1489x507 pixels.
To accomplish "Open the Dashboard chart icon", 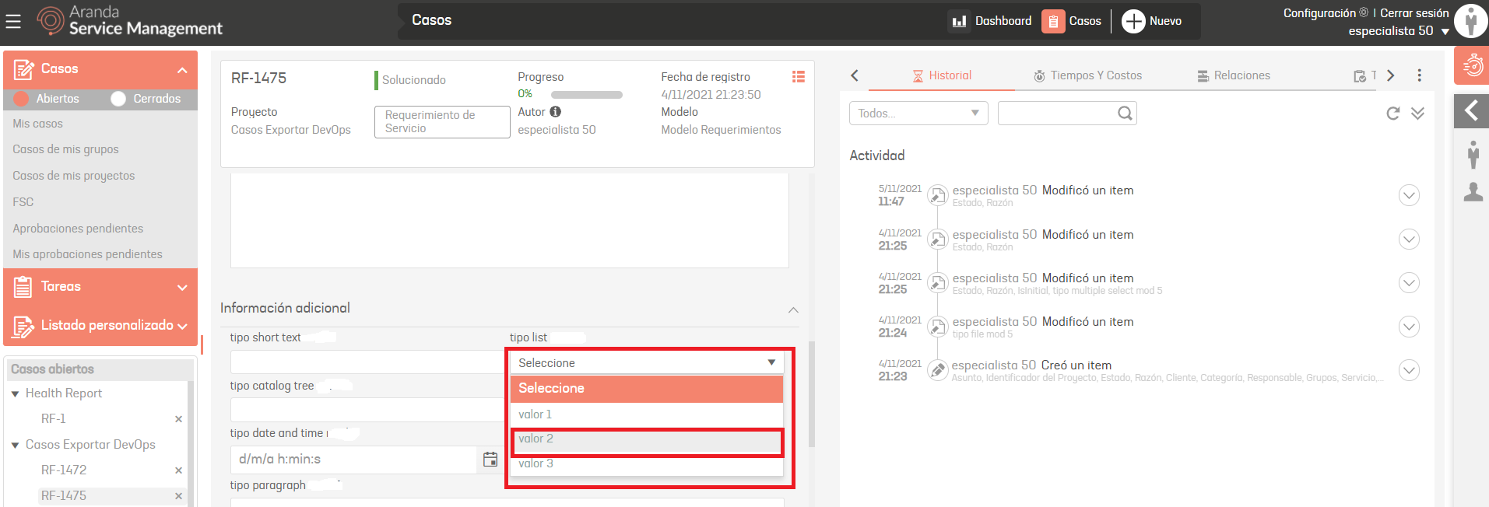I will point(959,21).
